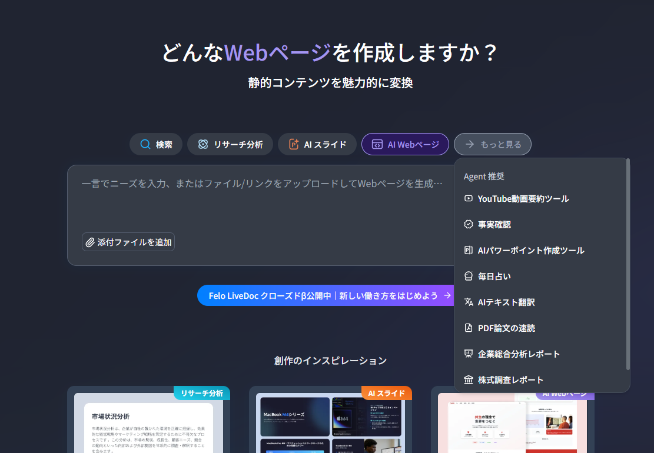Click the fact check badge icon
Image resolution: width=654 pixels, height=453 pixels.
[469, 225]
